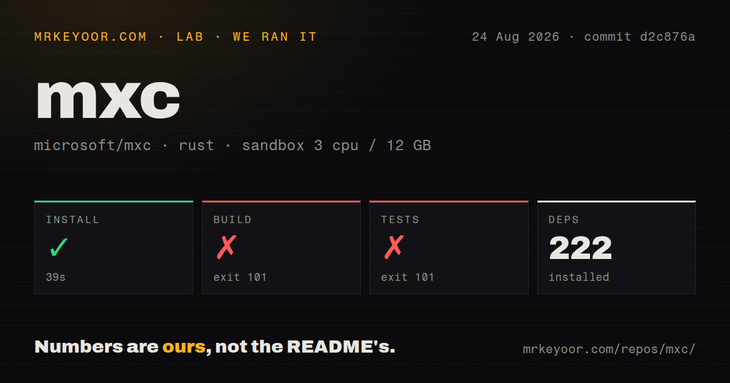
Task: Click the large mxc title
Action: (108, 98)
